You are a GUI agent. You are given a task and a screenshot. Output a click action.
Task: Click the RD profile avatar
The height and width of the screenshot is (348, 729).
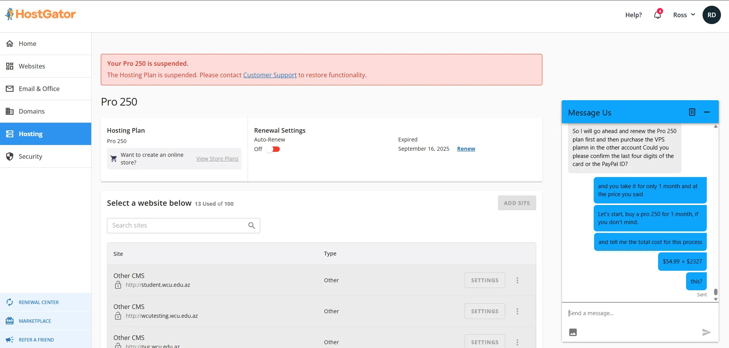pos(711,15)
